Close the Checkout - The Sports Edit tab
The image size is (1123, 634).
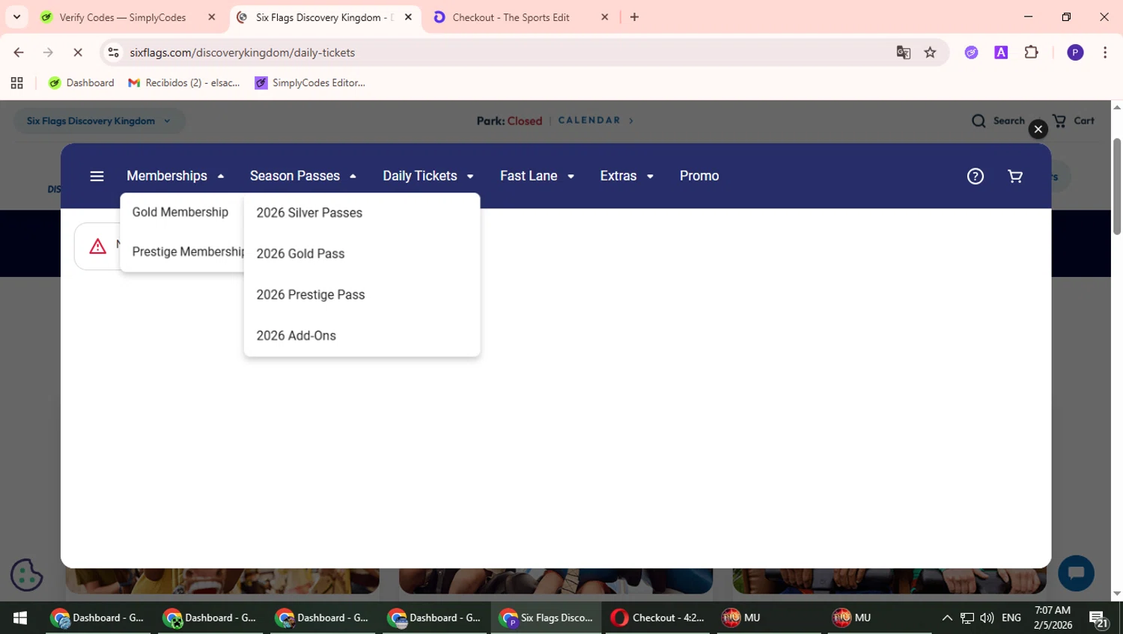(x=605, y=16)
